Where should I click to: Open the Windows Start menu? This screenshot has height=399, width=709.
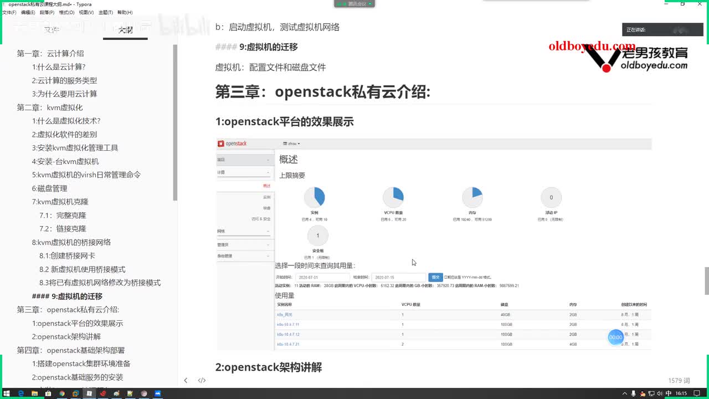point(7,393)
